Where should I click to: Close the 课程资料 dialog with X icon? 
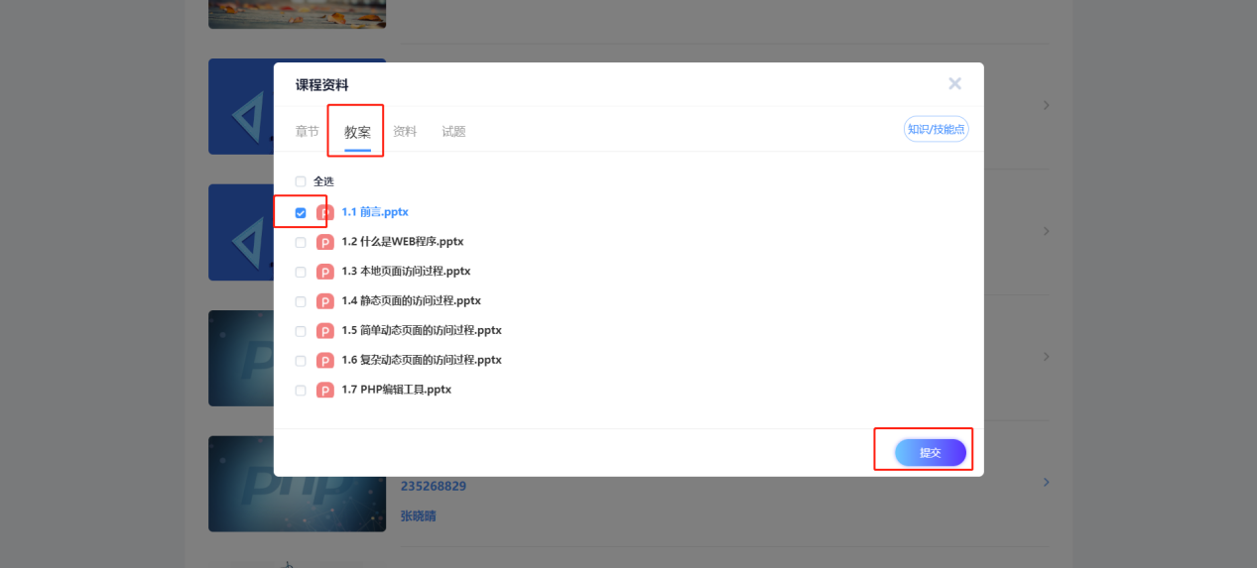point(954,84)
